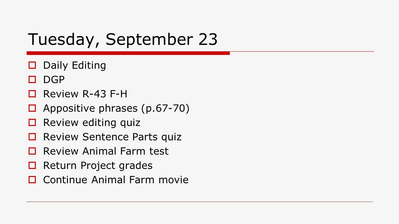Click the bullet next to Return Project grades

pos(32,166)
